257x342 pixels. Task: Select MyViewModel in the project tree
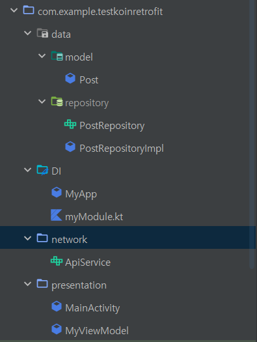97,331
